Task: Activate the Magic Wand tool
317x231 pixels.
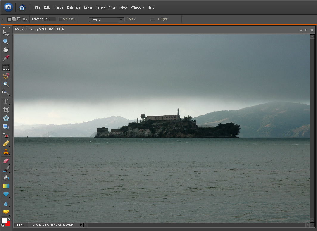Action: point(6,84)
